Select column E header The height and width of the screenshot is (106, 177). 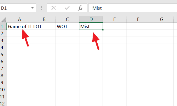coord(115,19)
